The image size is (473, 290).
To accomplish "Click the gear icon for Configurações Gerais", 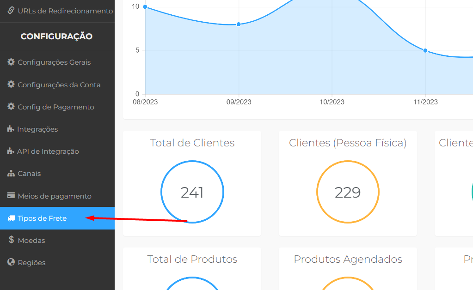I will 11,62.
